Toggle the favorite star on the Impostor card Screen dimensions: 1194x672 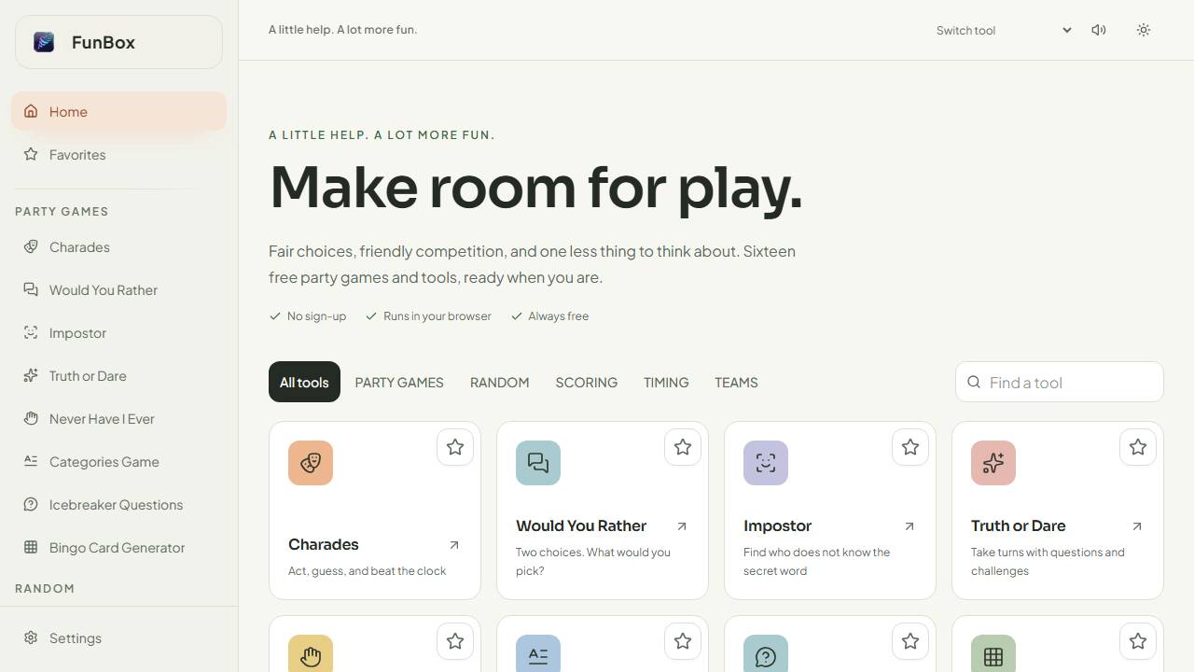point(910,447)
